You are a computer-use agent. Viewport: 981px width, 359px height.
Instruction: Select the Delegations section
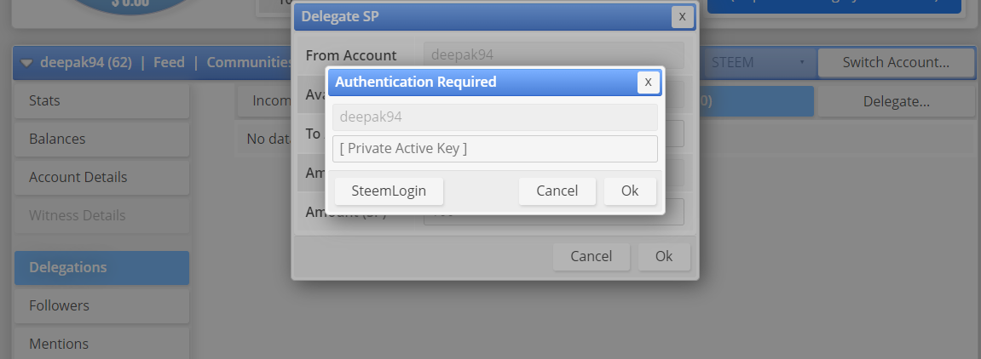coord(101,267)
